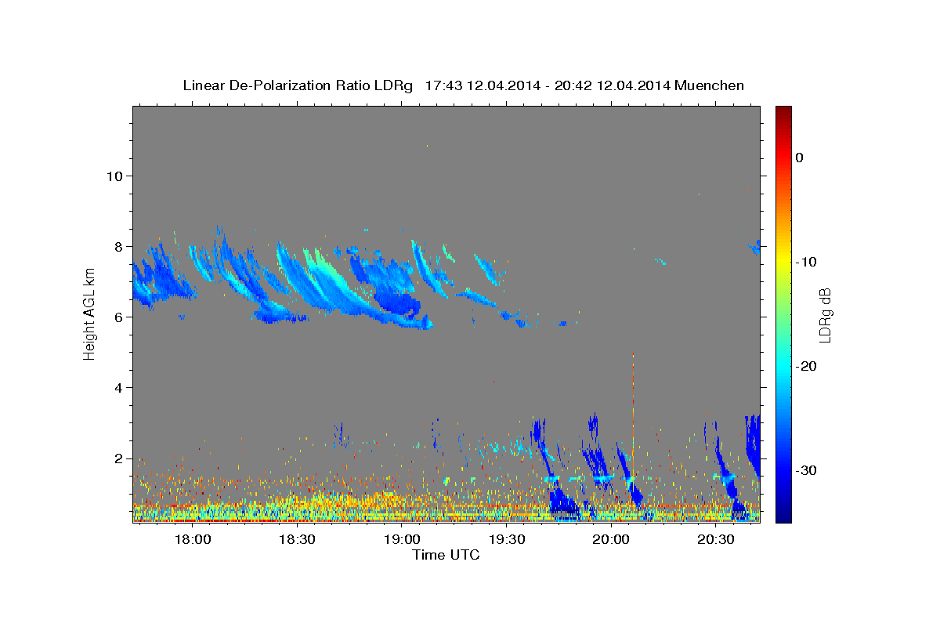Click the colorbar tick label 0
The height and width of the screenshot is (627, 940).
click(x=799, y=158)
